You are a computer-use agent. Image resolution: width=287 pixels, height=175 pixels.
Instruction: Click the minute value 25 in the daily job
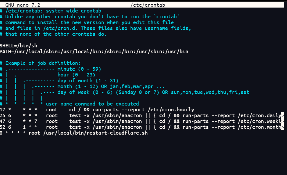point(3,115)
